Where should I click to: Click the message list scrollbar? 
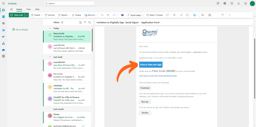coord(92,40)
